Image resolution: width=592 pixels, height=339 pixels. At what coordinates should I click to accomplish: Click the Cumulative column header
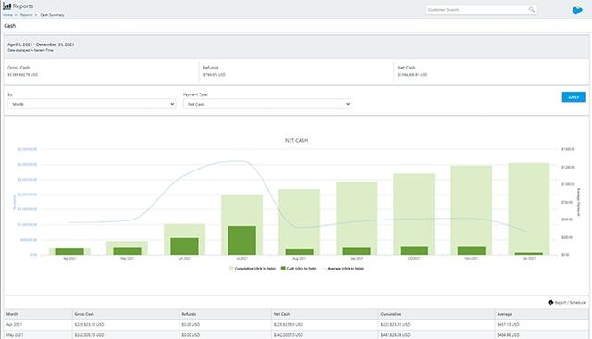[437, 314]
